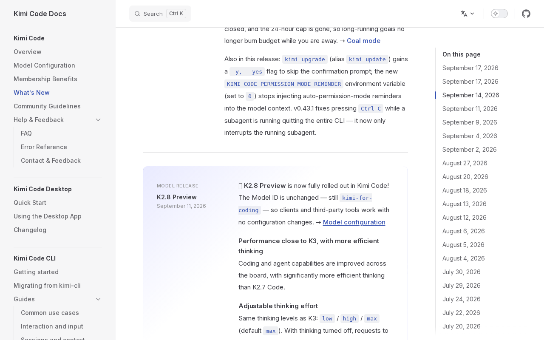Click the Search box

tap(160, 14)
